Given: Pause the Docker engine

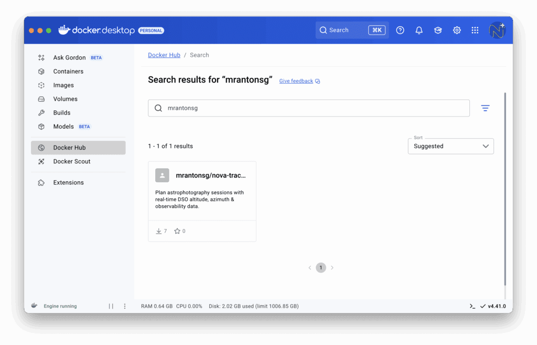Looking at the screenshot, I should [x=111, y=306].
